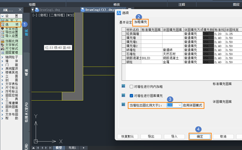The image size is (242, 150).
Task: Jump to last layout tab
Action: point(50,148)
